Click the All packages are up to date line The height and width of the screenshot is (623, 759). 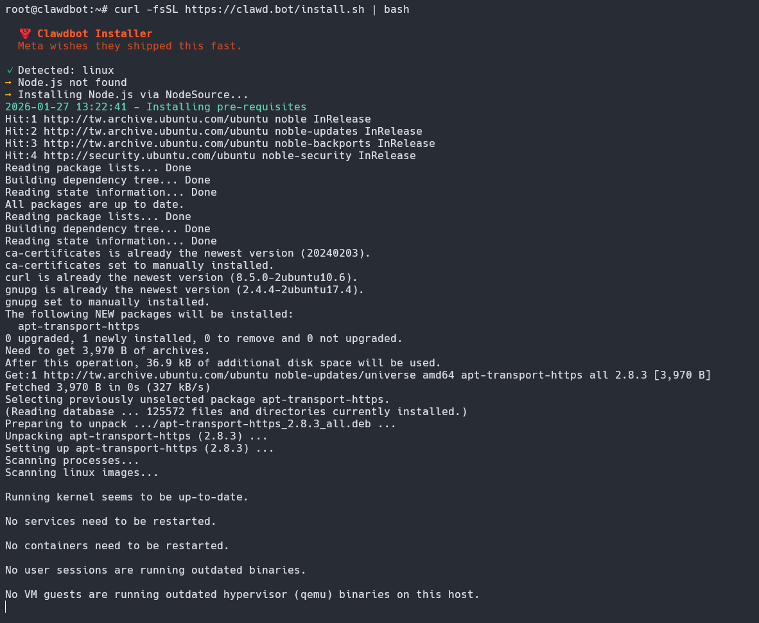click(94, 205)
